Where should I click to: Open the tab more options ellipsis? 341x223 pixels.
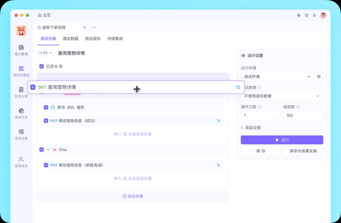(x=94, y=27)
